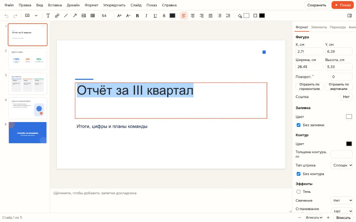Open the Правка menu
Screen dimensions: 356x222
[25, 5]
